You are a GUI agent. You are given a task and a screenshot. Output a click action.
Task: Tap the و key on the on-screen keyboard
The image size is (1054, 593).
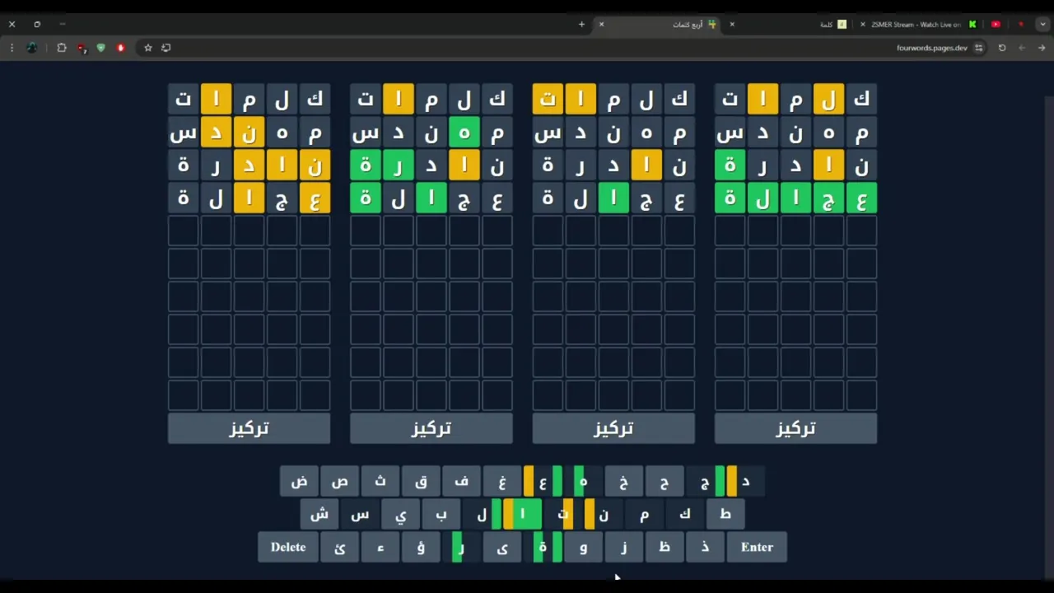(x=583, y=548)
